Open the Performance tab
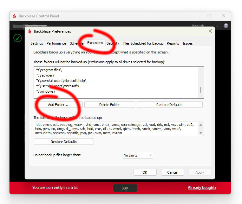 click(x=56, y=43)
